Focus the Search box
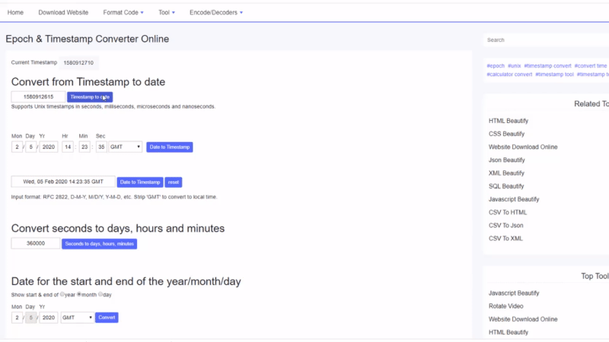 coord(545,40)
